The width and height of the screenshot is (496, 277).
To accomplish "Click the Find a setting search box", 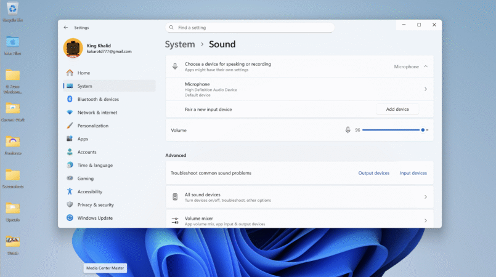I will [250, 28].
